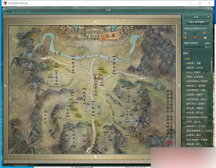The image size is (216, 168).
Task: Select the <隐元会神秘商人> entry
Action: (x=199, y=131)
